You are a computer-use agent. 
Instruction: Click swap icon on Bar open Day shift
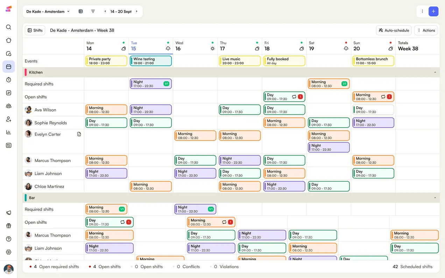coord(122,222)
